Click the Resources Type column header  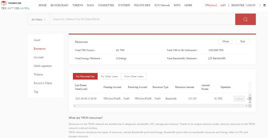click(160, 87)
